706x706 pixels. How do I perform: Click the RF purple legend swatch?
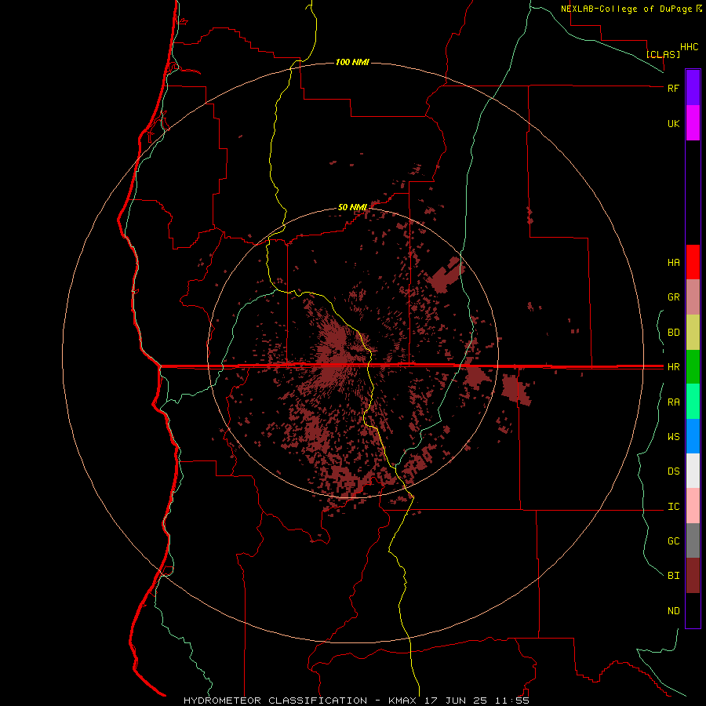point(693,88)
